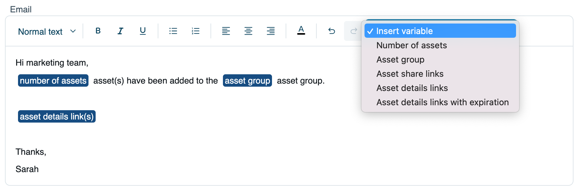The image size is (580, 195).
Task: Pick Asset share links variable
Action: click(x=410, y=74)
